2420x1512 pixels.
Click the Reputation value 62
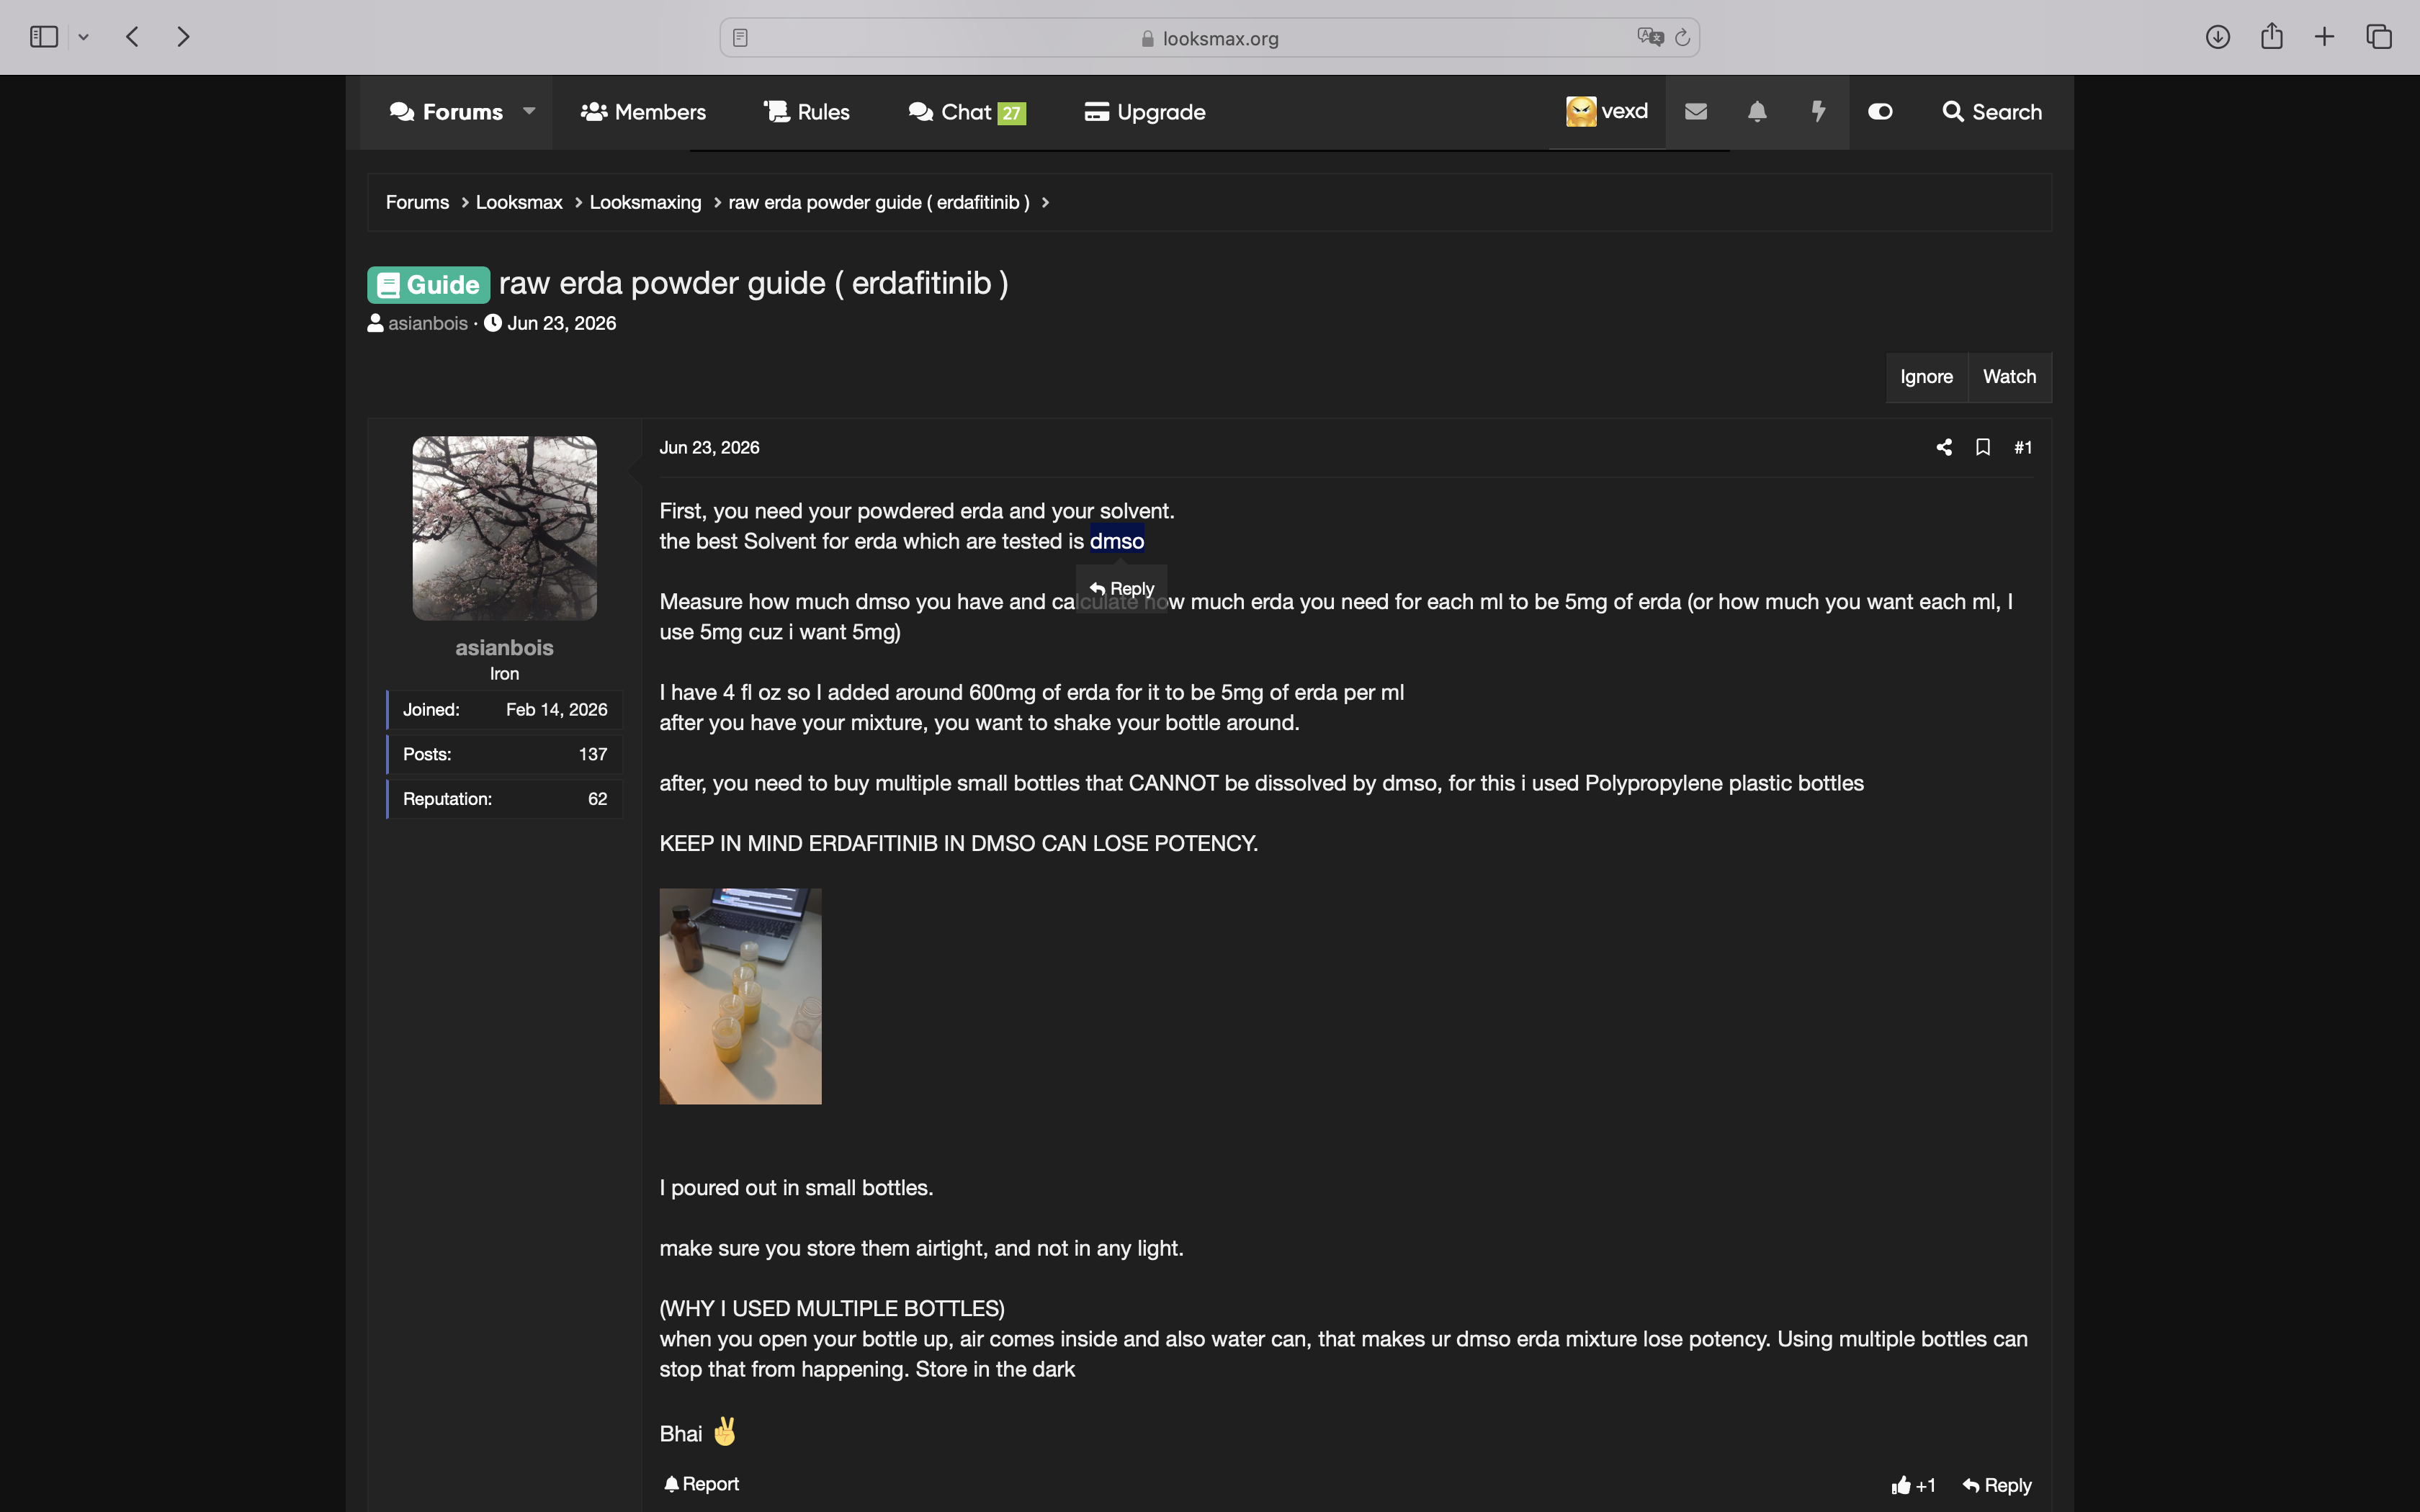[597, 799]
